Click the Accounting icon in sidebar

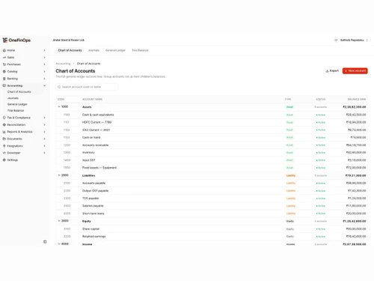tap(4, 85)
